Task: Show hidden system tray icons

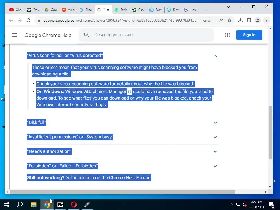Action: point(231,205)
